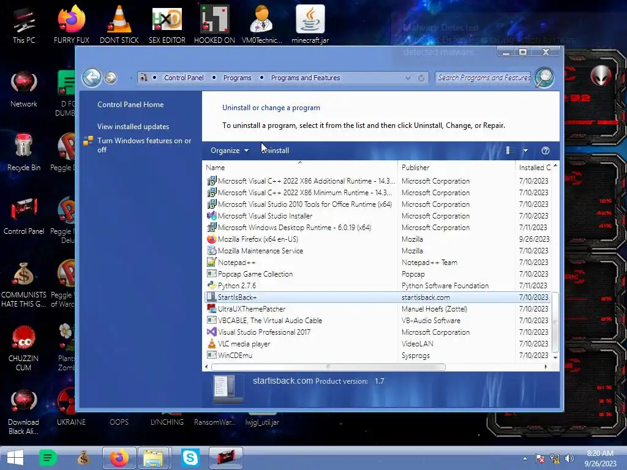The image size is (627, 470).
Task: Click the Control Panel breadcrumb
Action: [184, 78]
